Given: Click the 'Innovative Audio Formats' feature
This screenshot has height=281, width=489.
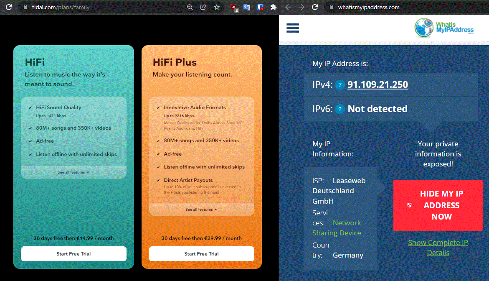Looking at the screenshot, I should point(195,107).
